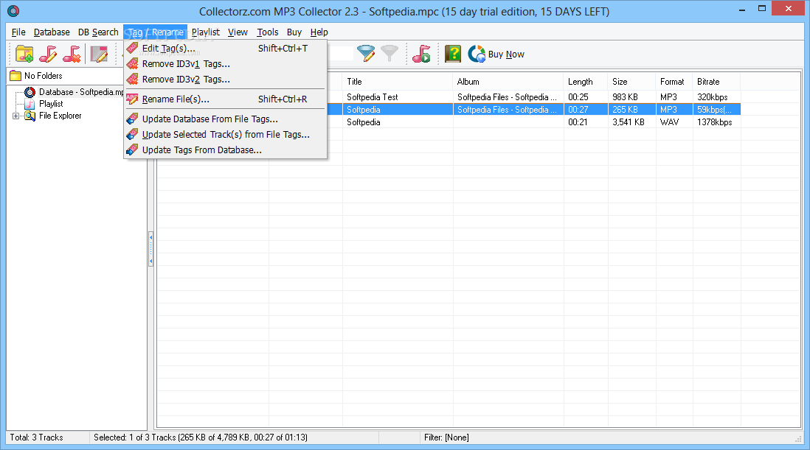Select the 'Softpedia Test' track title
Viewport: 810px width, 450px height.
coord(373,97)
